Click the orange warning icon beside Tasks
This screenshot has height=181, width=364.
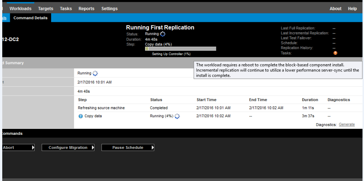click(335, 53)
